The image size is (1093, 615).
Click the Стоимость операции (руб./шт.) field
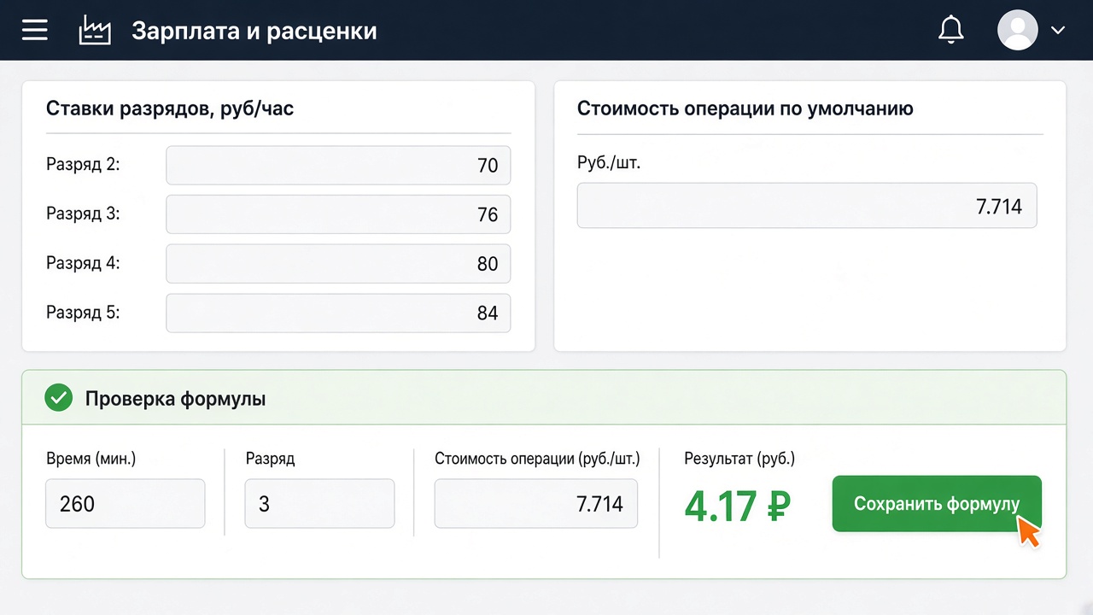click(536, 503)
